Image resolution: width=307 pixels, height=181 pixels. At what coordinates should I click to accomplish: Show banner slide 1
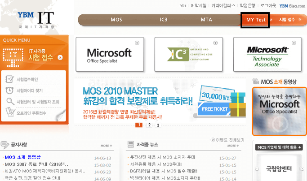[x=139, y=125]
